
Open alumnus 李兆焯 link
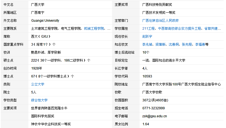click(x=147, y=44)
